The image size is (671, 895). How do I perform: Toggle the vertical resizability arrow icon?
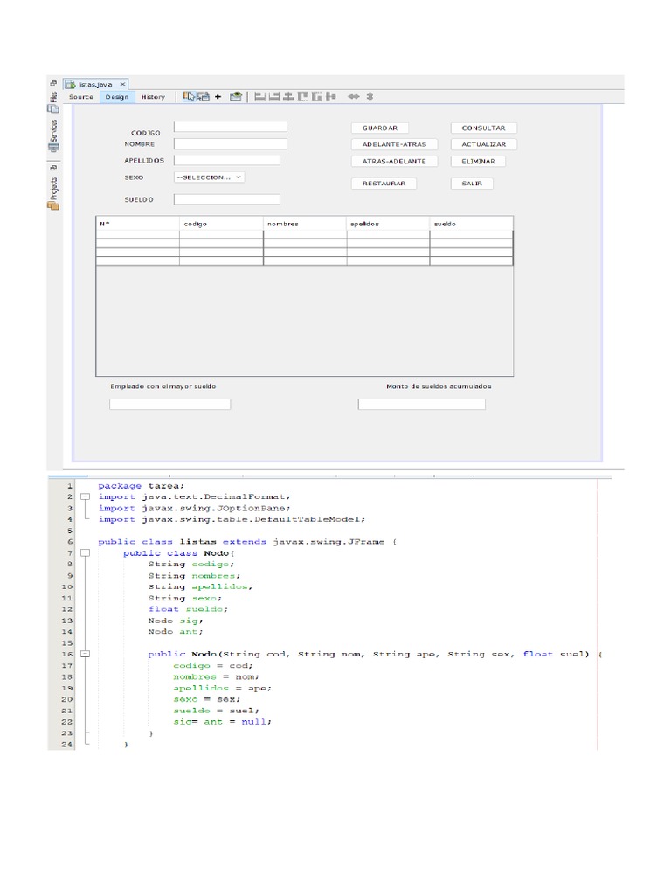(370, 97)
